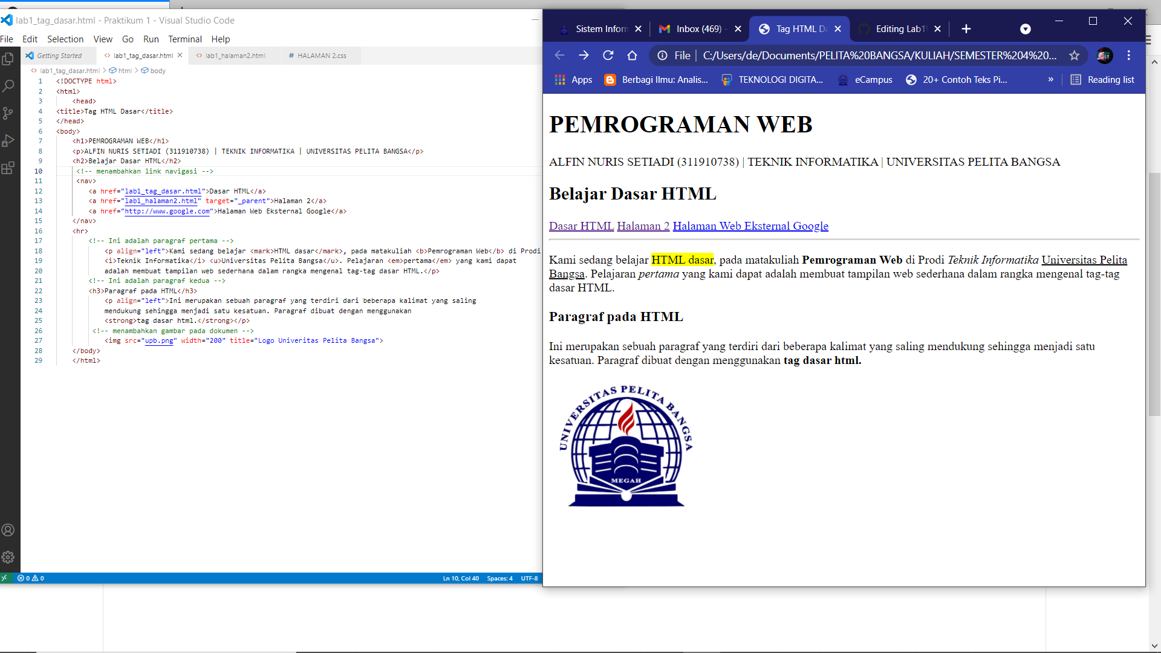Toggle the favorite star in the address bar
This screenshot has width=1161, height=653.
1075,55
